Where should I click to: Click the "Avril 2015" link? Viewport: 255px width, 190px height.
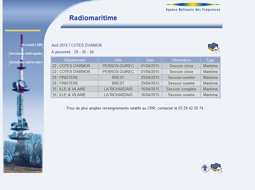59,45
